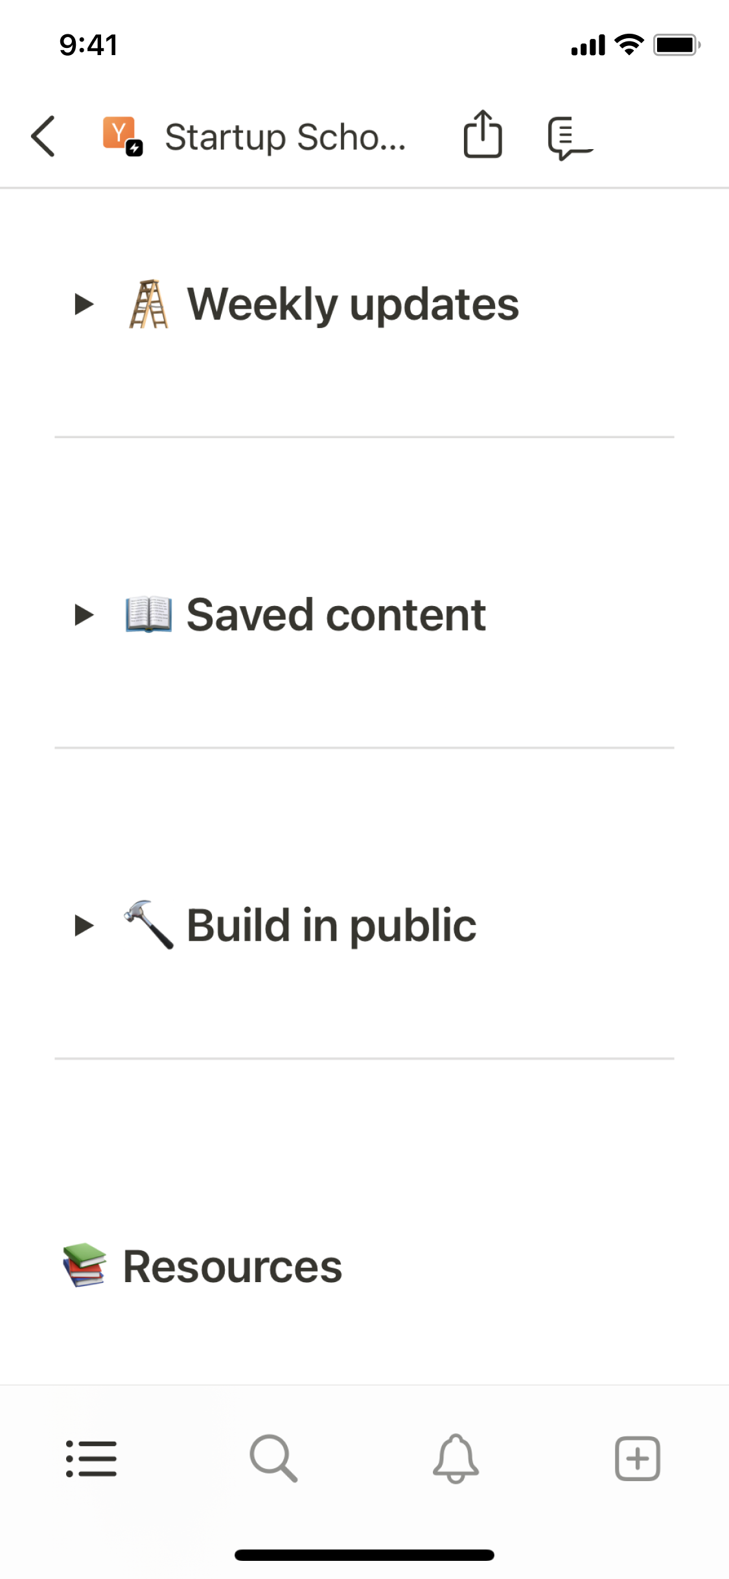Viewport: 729px width, 1579px height.
Task: Tap the stacked books emoji
Action: (x=84, y=1265)
